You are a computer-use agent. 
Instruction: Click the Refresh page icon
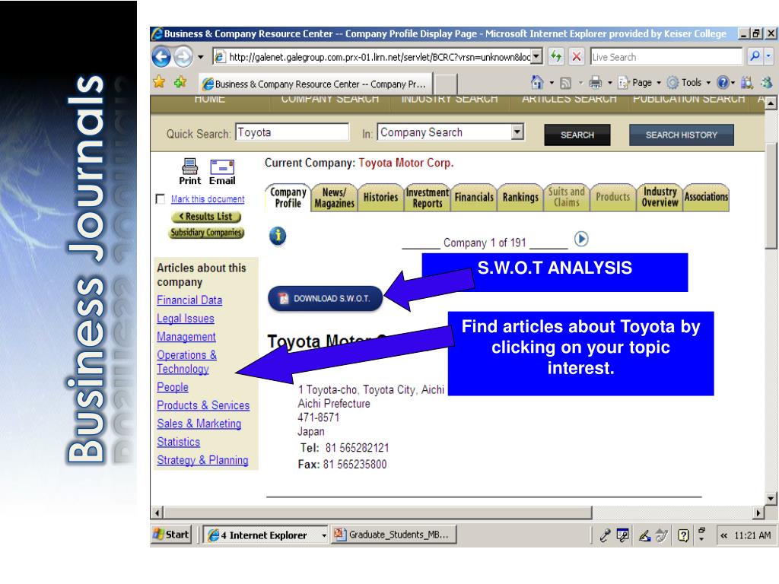[556, 56]
